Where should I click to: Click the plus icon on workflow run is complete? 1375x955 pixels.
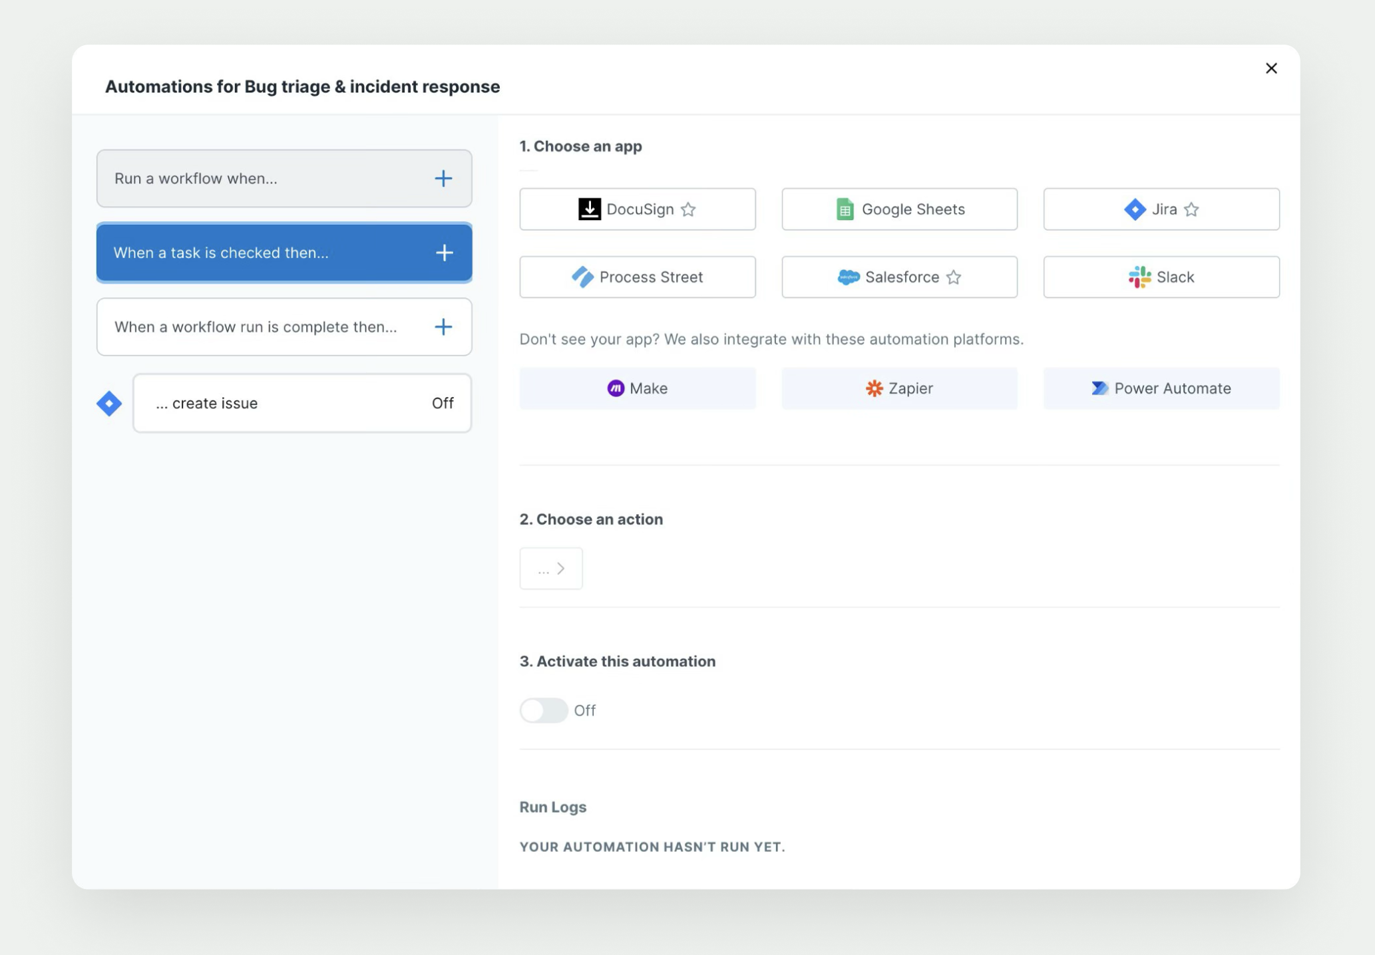pos(443,327)
